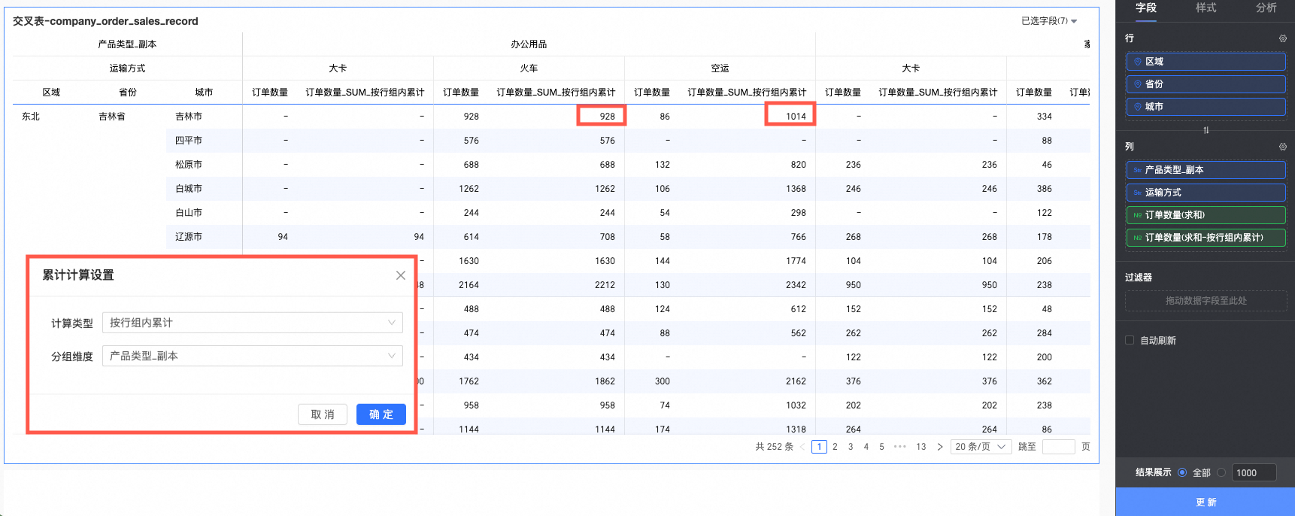Select the 产品类型_副本 column field pill
This screenshot has width=1295, height=516.
pyautogui.click(x=1206, y=170)
